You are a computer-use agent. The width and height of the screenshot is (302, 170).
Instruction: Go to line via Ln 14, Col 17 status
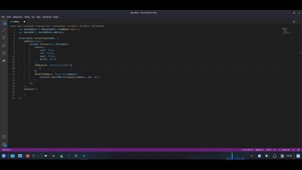(247, 150)
